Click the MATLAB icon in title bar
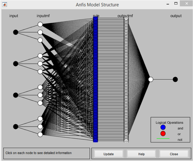The height and width of the screenshot is (161, 193). 5,5
